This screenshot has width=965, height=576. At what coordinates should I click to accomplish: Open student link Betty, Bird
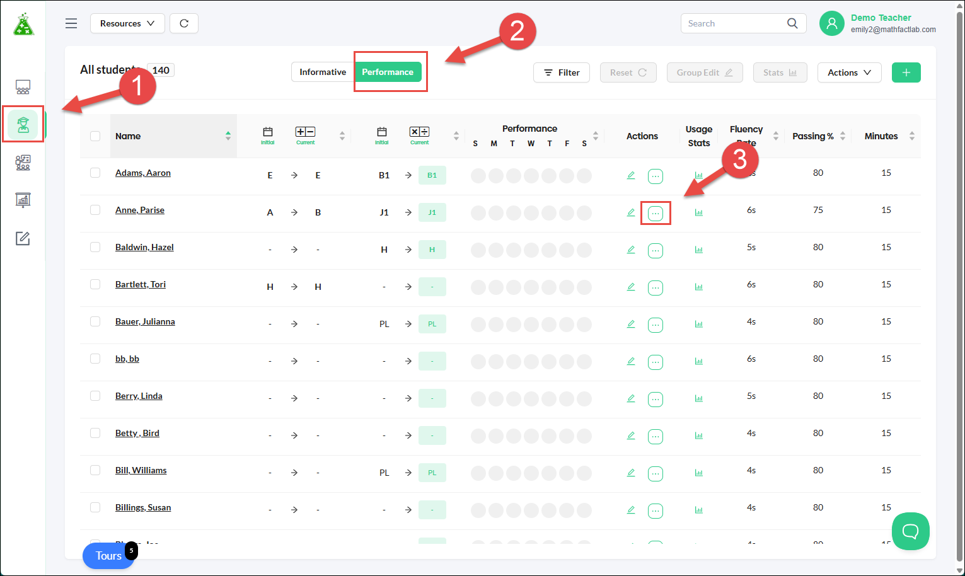(137, 433)
